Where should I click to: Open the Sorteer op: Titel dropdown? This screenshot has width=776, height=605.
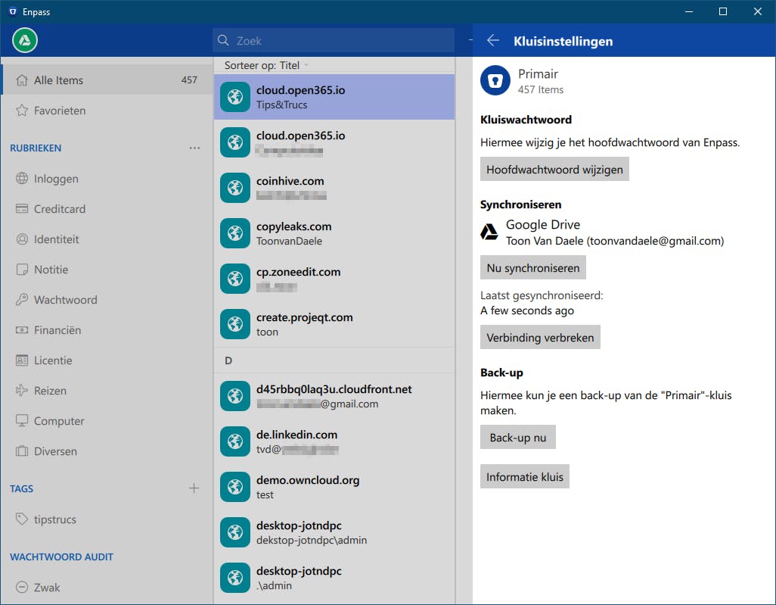click(267, 65)
